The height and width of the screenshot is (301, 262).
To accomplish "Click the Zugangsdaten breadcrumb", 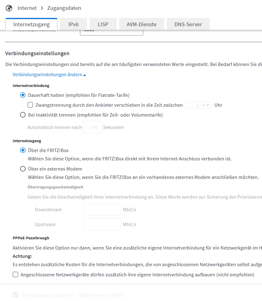I will pos(64,8).
